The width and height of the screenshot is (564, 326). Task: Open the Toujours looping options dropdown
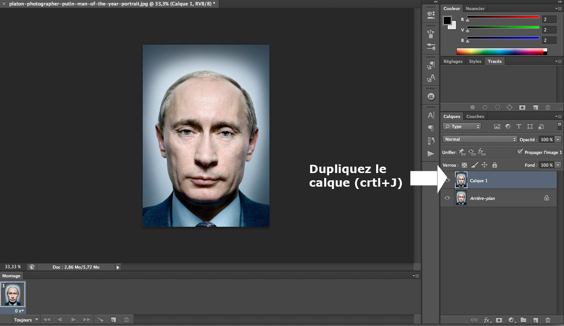click(x=26, y=320)
